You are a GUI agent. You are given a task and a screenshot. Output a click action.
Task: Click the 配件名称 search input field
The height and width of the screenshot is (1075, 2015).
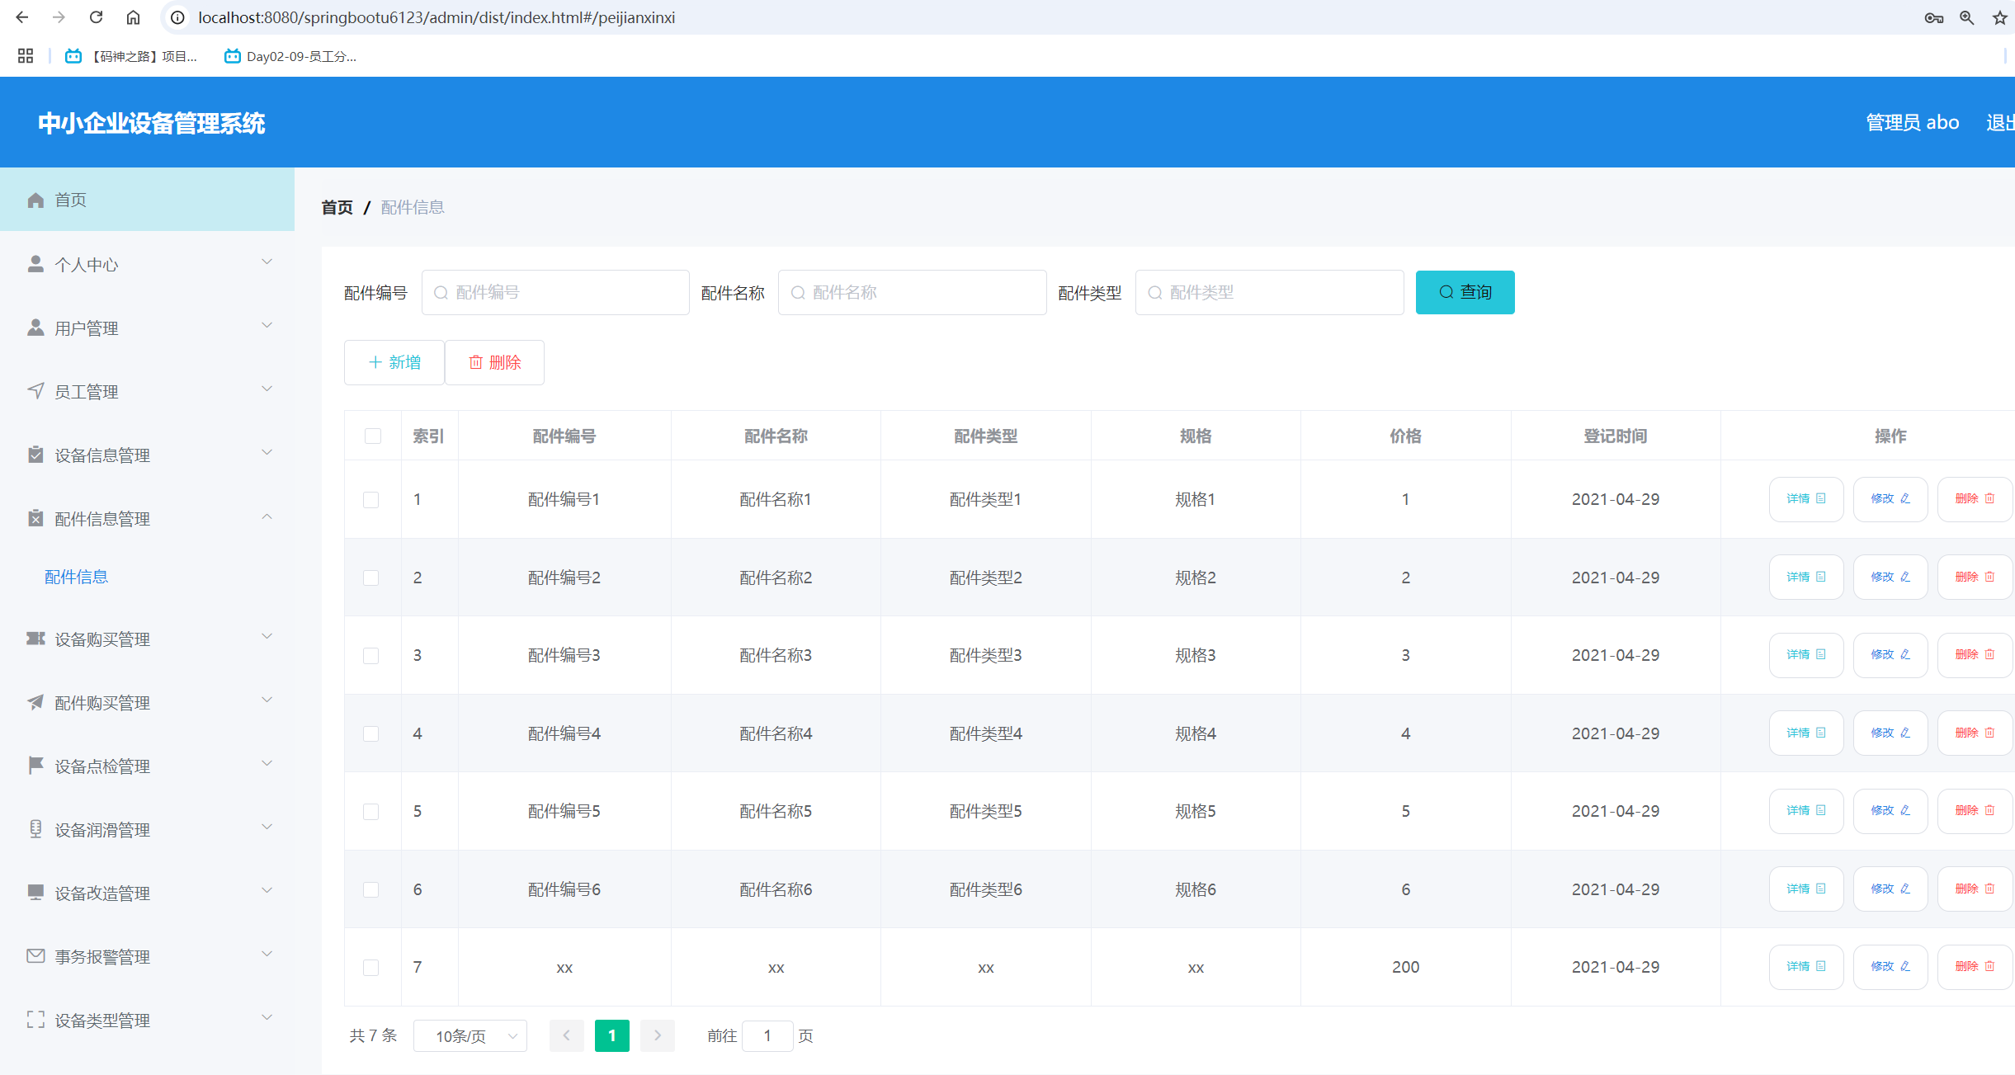pos(912,293)
